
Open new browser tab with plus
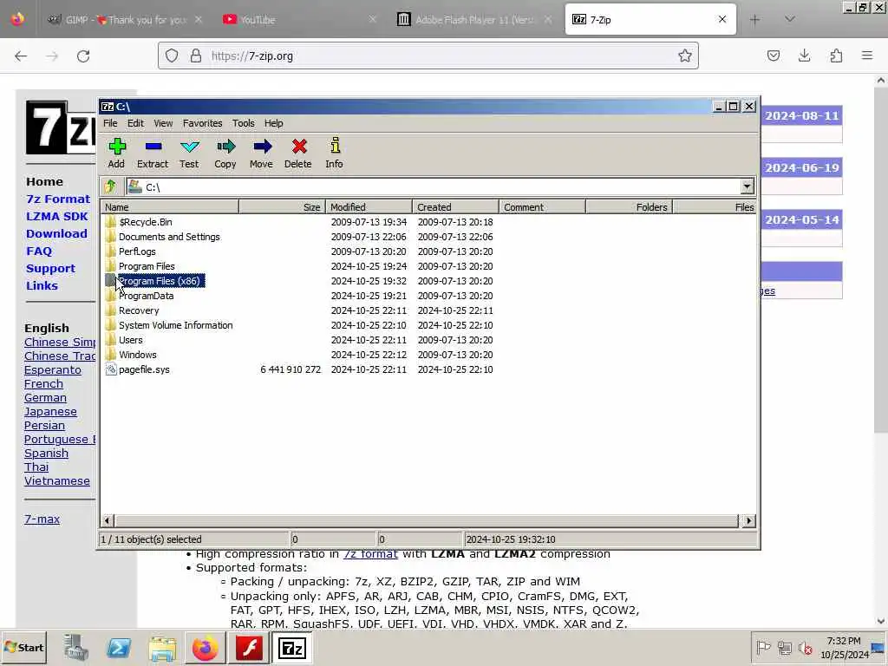tap(754, 20)
